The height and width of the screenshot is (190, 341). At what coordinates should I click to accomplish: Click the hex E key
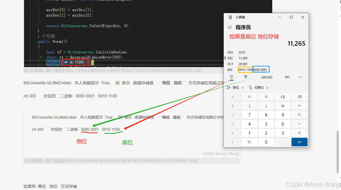(233, 133)
